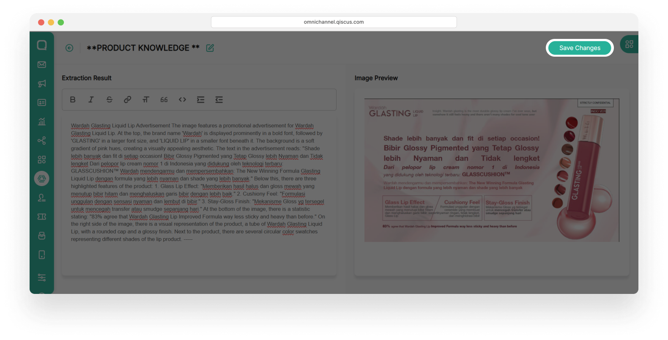This screenshot has width=668, height=340.
Task: Toggle bold formatting in the editor toolbar
Action: [x=73, y=99]
